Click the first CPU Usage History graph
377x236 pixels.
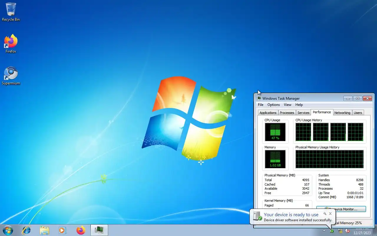point(303,132)
